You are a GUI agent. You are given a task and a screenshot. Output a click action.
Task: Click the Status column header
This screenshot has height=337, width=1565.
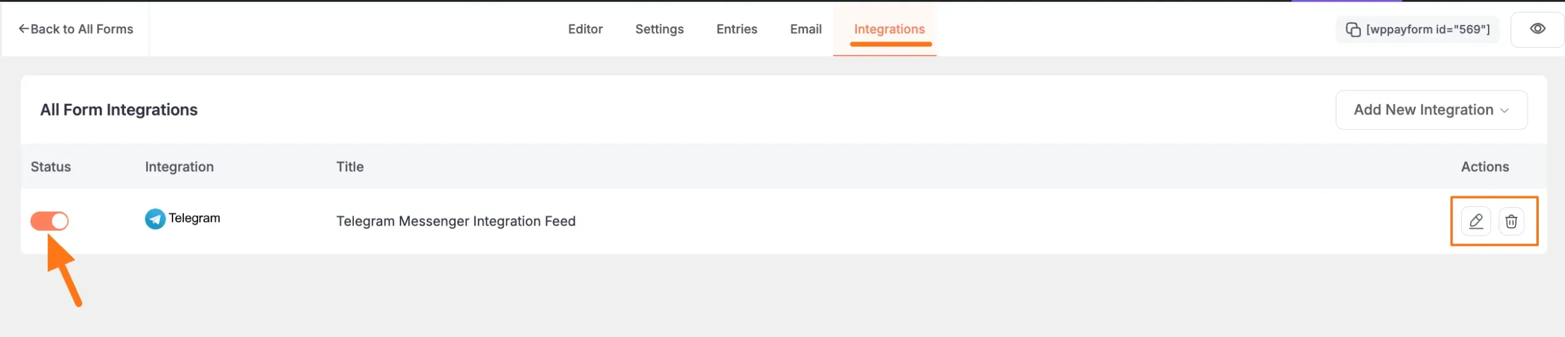[x=51, y=166]
